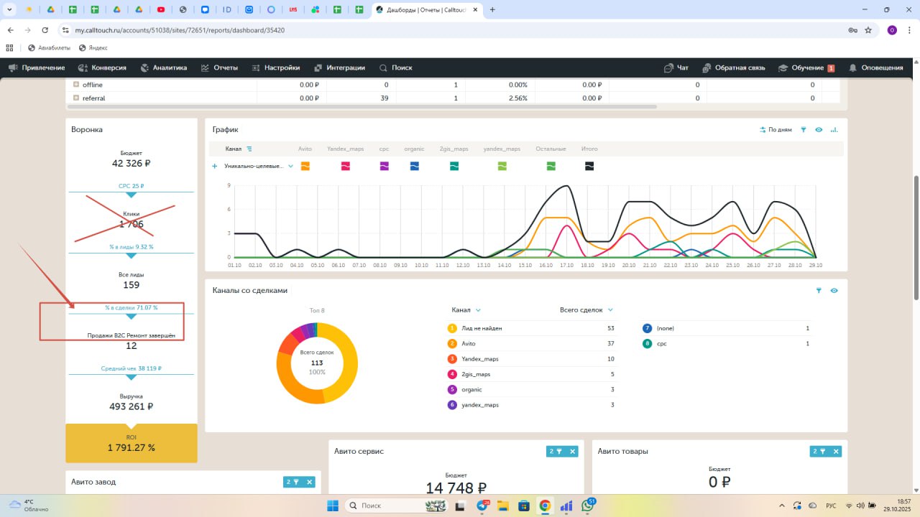Open the Аналитика menu

164,67
